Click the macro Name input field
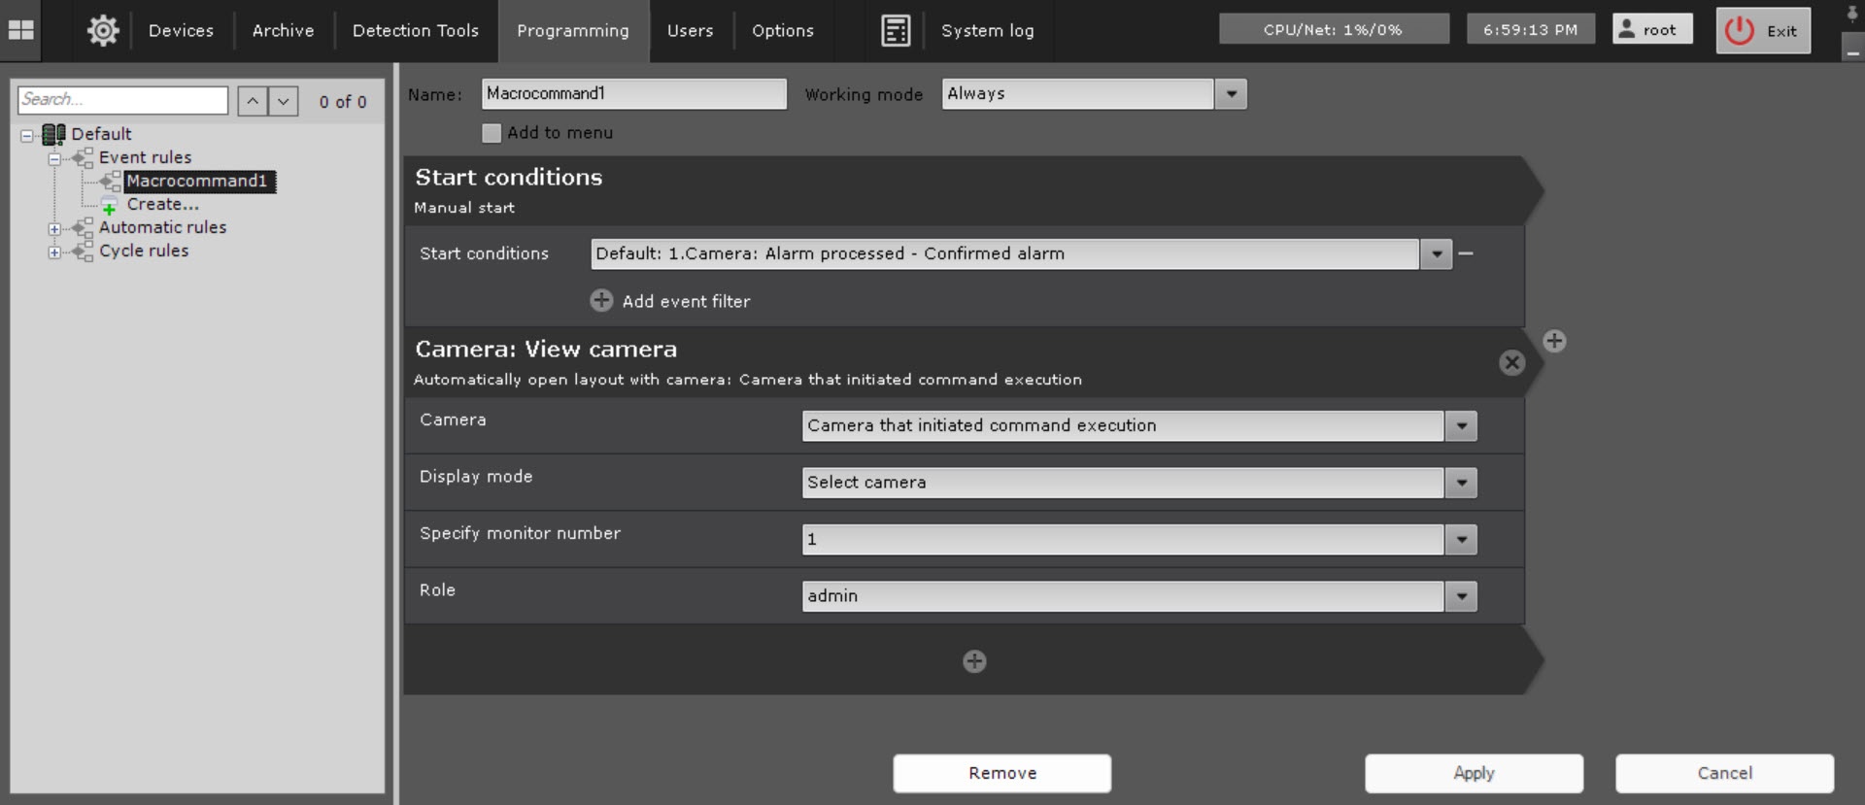The image size is (1865, 805). coord(633,94)
